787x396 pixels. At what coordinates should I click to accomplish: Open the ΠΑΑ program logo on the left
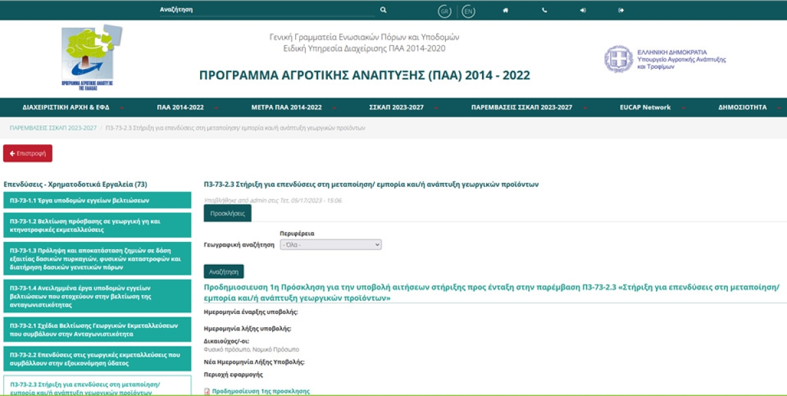90,56
